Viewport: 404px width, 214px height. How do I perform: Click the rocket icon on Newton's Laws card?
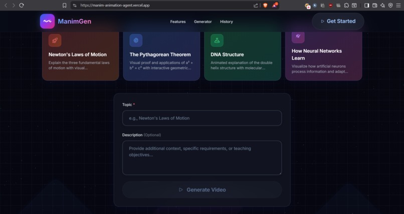(x=55, y=41)
